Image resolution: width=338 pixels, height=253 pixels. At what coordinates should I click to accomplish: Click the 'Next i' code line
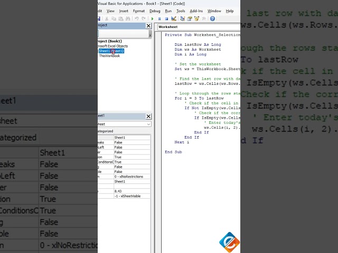pyautogui.click(x=182, y=142)
